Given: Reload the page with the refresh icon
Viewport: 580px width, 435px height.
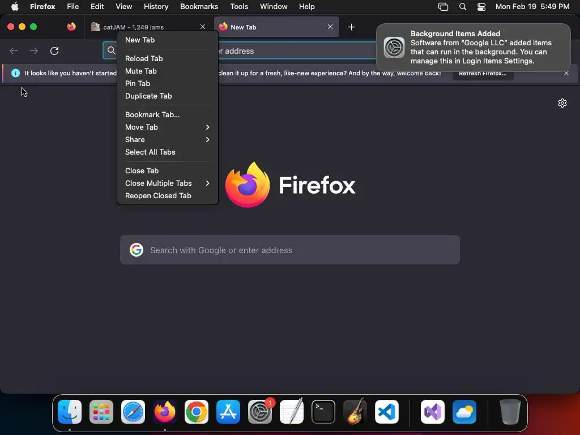Looking at the screenshot, I should [x=54, y=50].
